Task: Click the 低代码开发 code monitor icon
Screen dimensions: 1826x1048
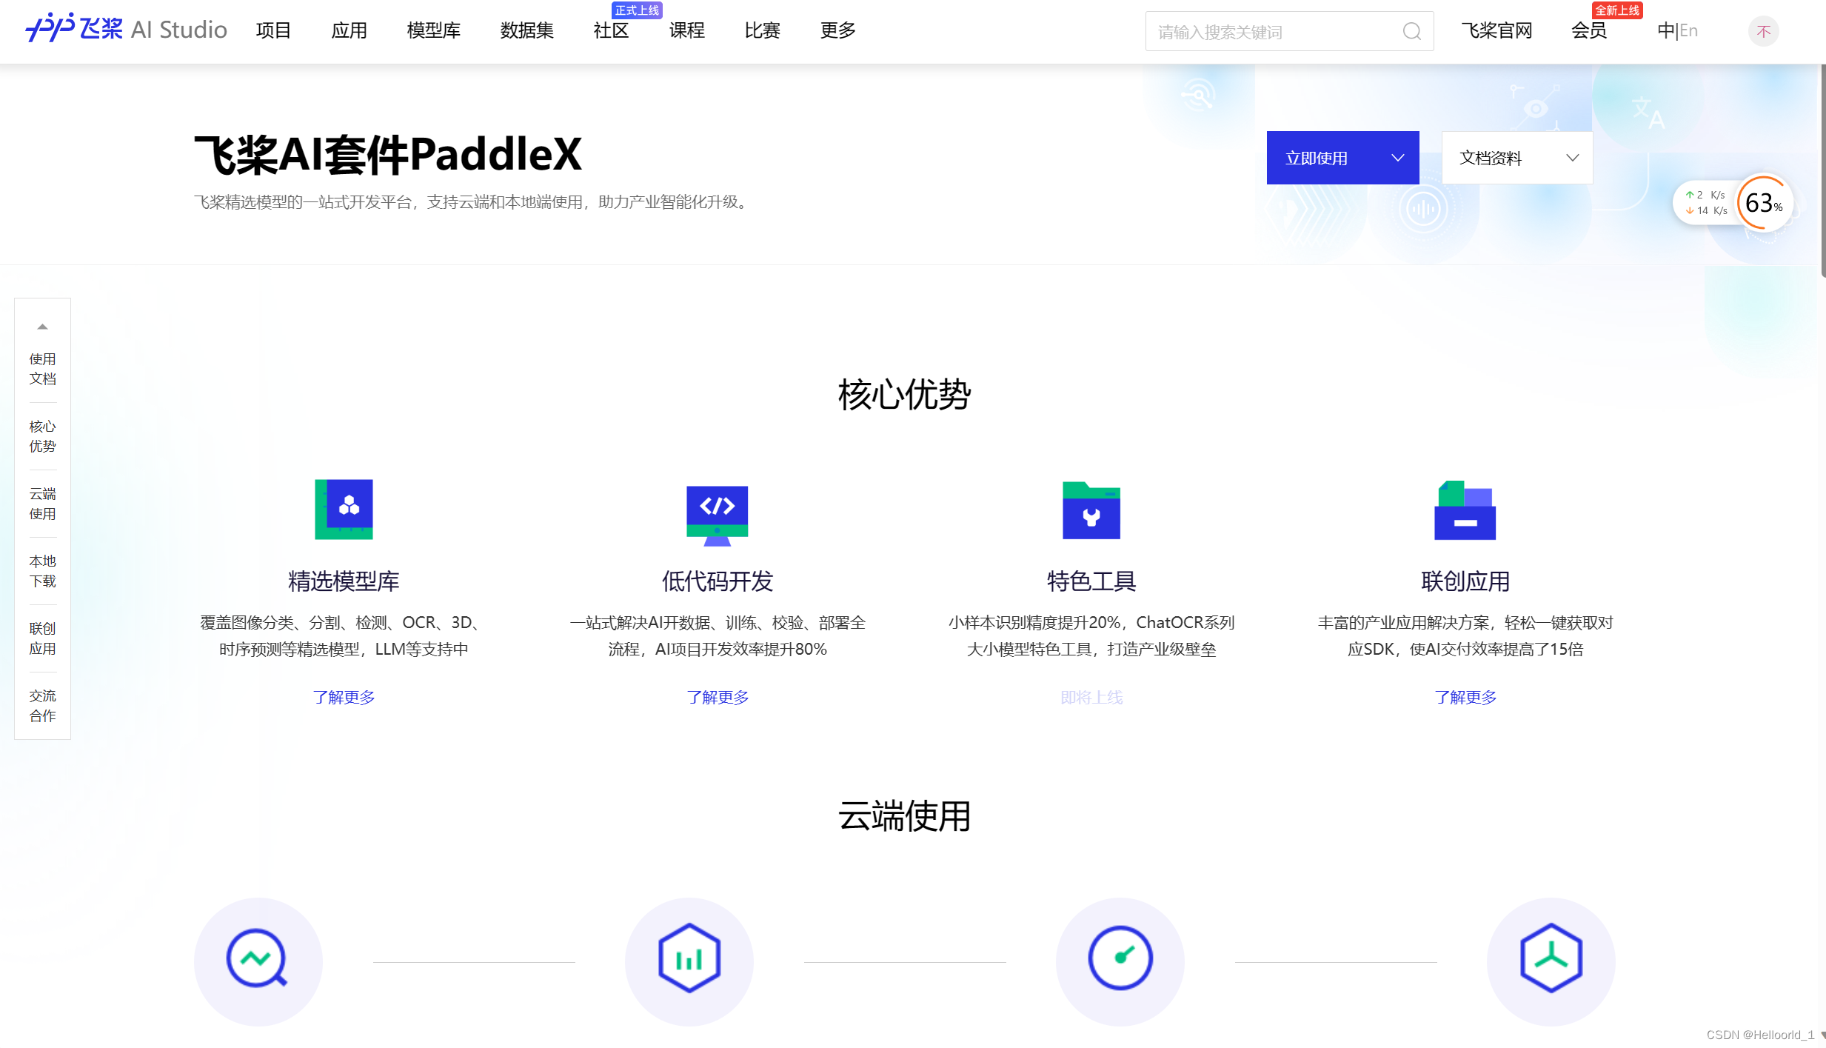Action: pyautogui.click(x=717, y=514)
